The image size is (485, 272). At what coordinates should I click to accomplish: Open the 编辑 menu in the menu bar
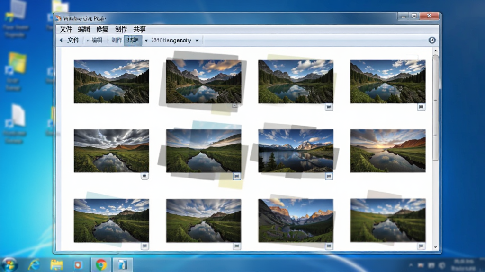pyautogui.click(x=84, y=29)
